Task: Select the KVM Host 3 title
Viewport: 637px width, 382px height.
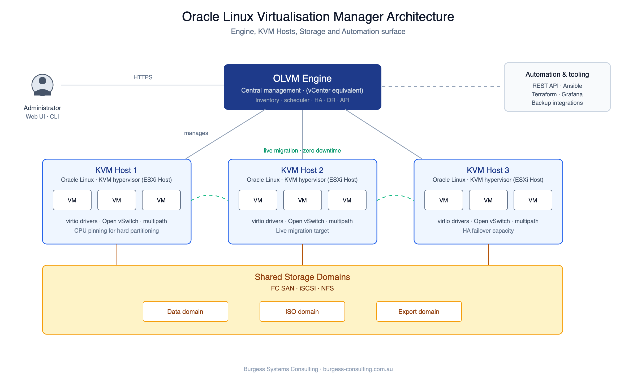Action: (488, 170)
